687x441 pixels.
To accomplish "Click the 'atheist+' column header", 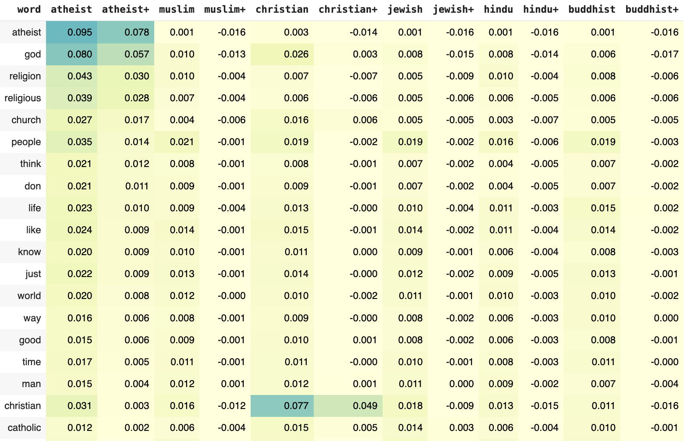I will click(126, 10).
